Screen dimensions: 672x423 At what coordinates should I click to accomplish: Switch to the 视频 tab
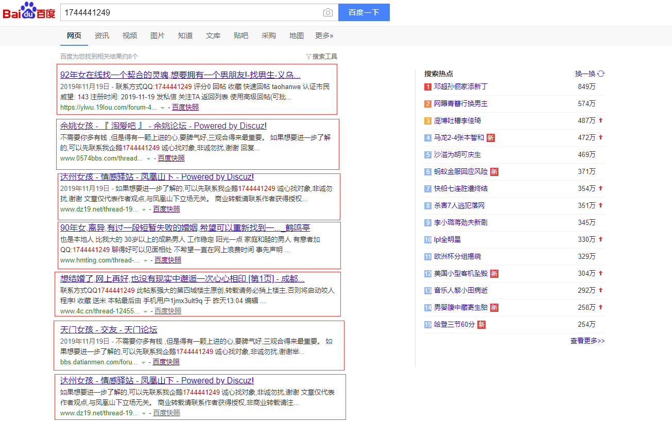[x=130, y=36]
